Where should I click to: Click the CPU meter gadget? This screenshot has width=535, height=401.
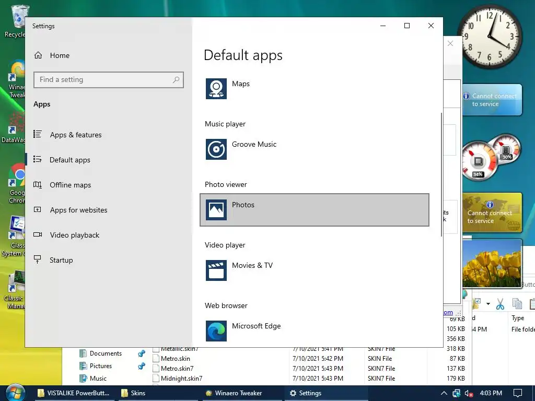pyautogui.click(x=479, y=161)
